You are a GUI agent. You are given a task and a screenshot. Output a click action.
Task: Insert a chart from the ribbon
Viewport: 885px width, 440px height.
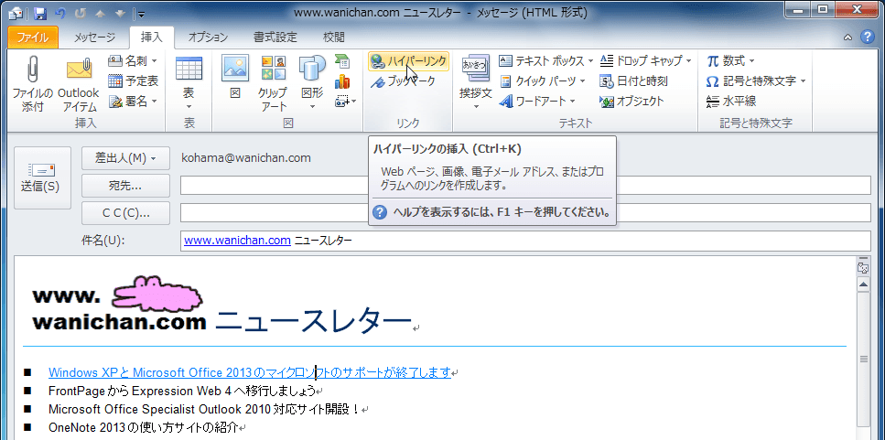341,81
